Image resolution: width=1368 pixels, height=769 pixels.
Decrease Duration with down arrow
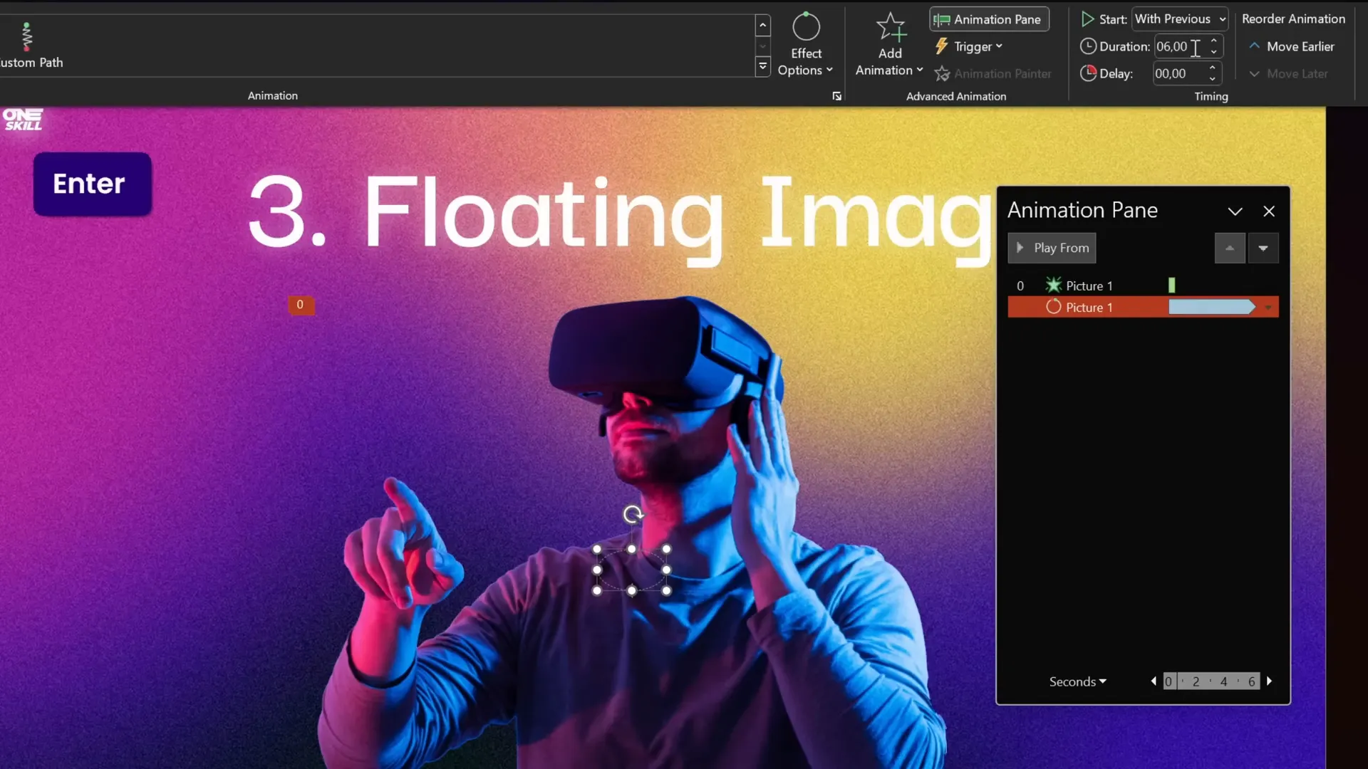point(1213,52)
